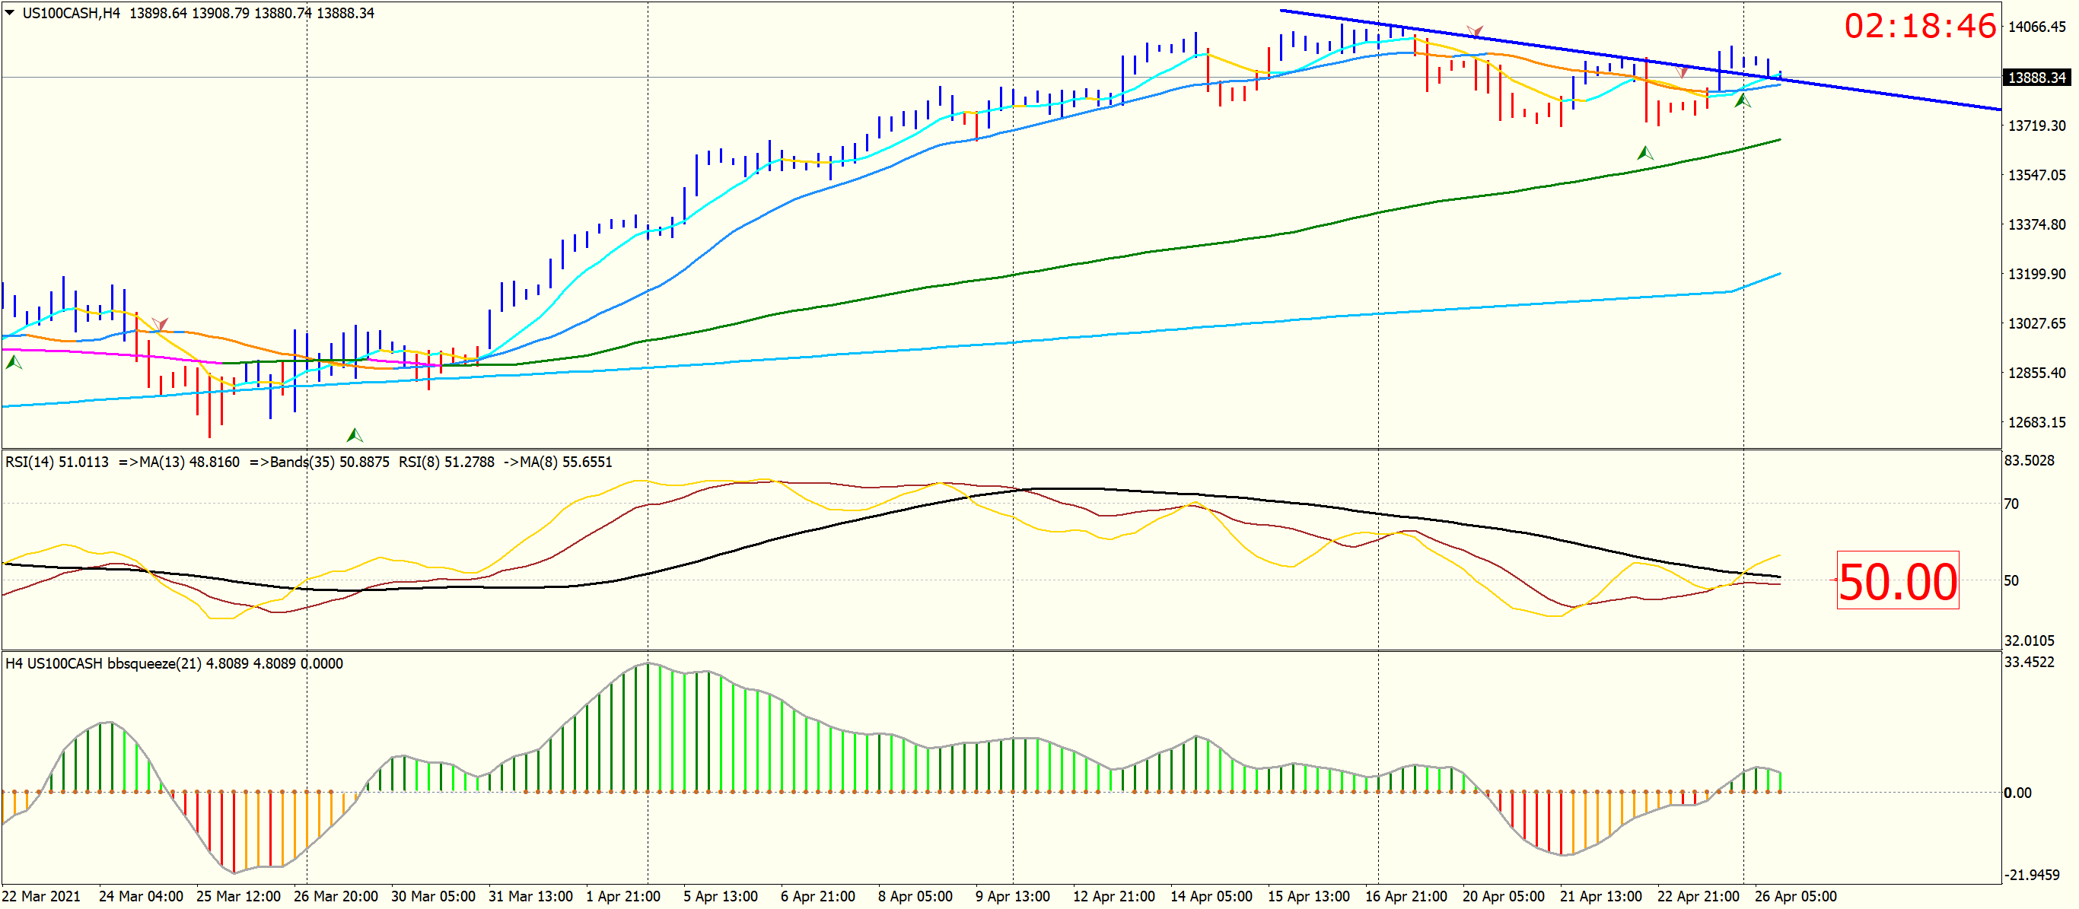This screenshot has width=2079, height=909.
Task: Click the red 50.00 RSI value box
Action: point(1897,580)
